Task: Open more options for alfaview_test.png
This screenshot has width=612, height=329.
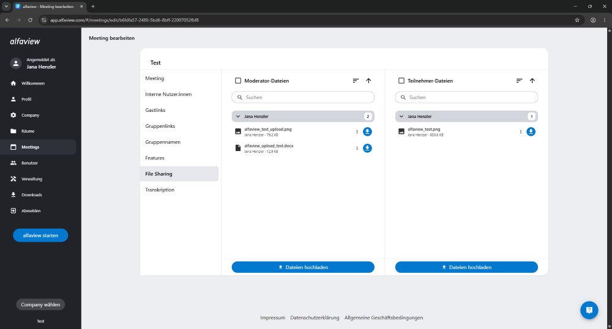Action: (520, 131)
